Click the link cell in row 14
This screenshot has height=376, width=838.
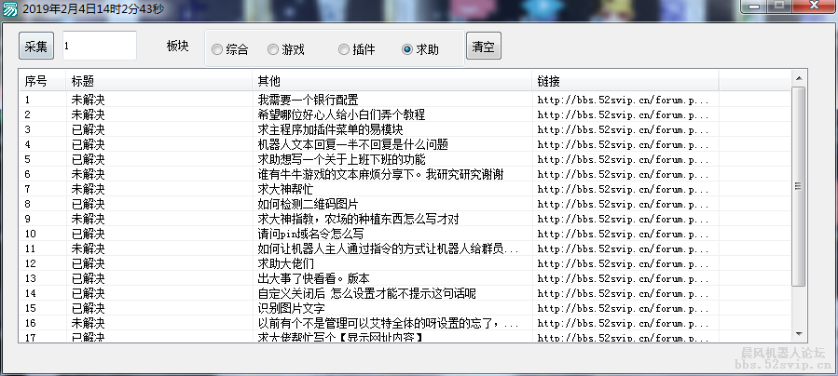click(x=624, y=293)
